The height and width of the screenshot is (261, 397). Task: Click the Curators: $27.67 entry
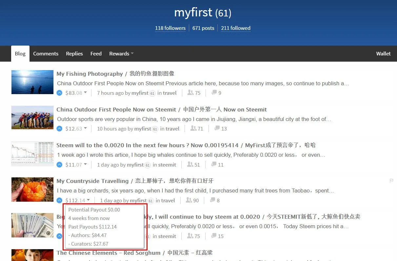click(x=89, y=244)
